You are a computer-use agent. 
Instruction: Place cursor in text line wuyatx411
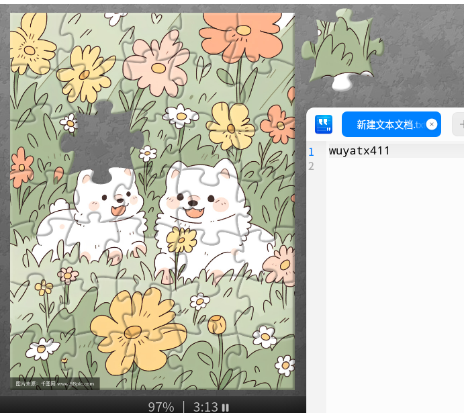(x=359, y=151)
